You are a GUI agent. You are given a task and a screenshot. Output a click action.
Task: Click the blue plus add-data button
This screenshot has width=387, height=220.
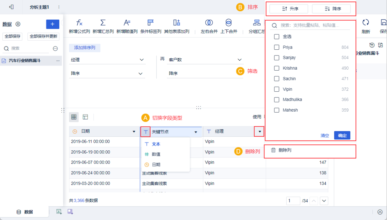point(53,24)
